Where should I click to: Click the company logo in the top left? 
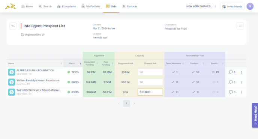10,6
